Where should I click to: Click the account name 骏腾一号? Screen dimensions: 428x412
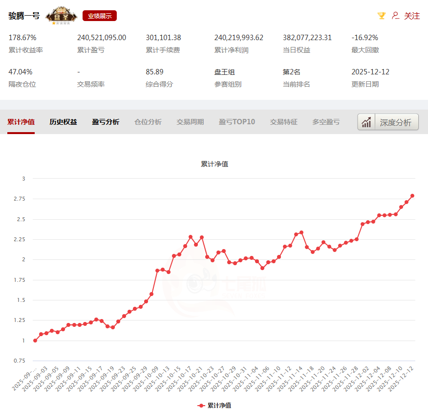24,16
